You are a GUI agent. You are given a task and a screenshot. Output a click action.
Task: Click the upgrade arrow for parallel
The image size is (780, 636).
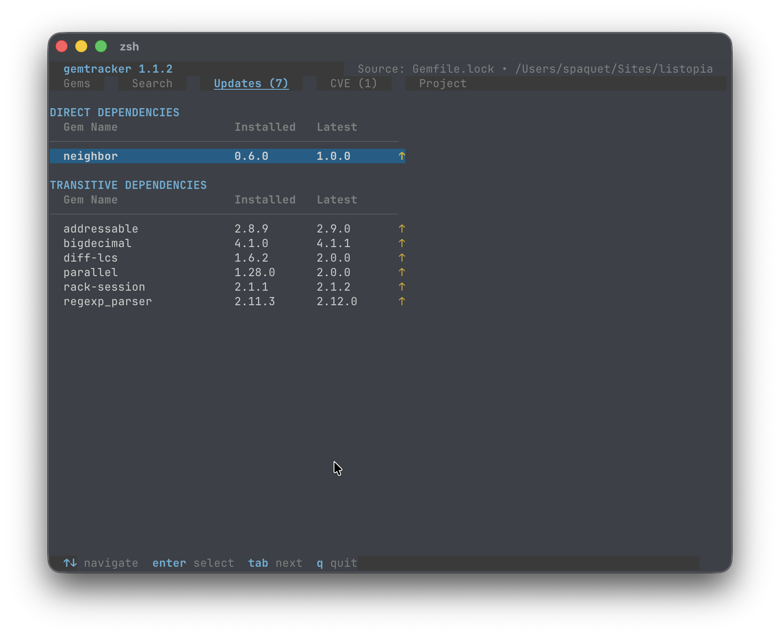402,272
